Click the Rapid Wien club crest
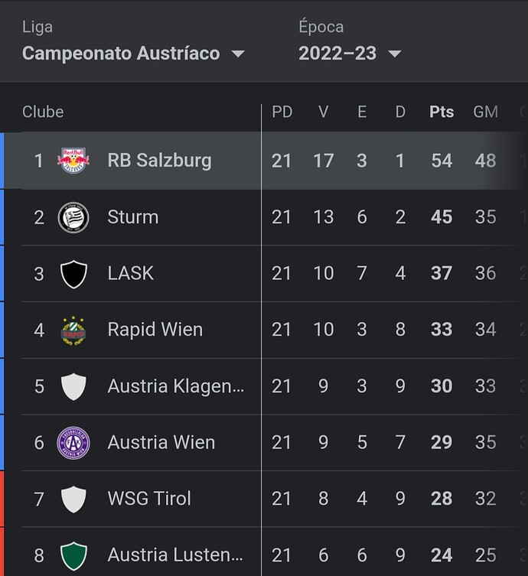The width and height of the screenshot is (528, 576). tap(73, 330)
